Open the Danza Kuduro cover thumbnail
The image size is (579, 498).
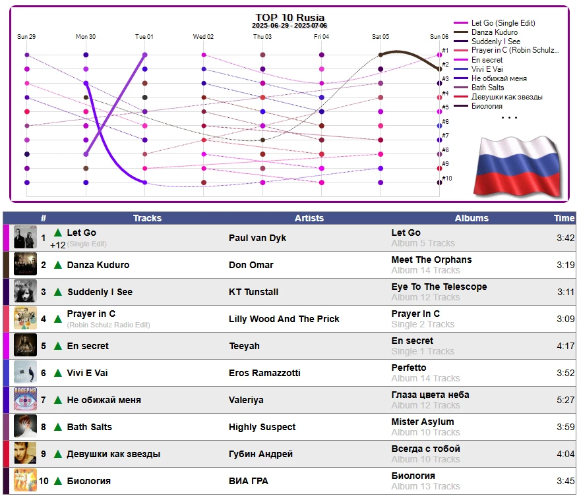[25, 264]
